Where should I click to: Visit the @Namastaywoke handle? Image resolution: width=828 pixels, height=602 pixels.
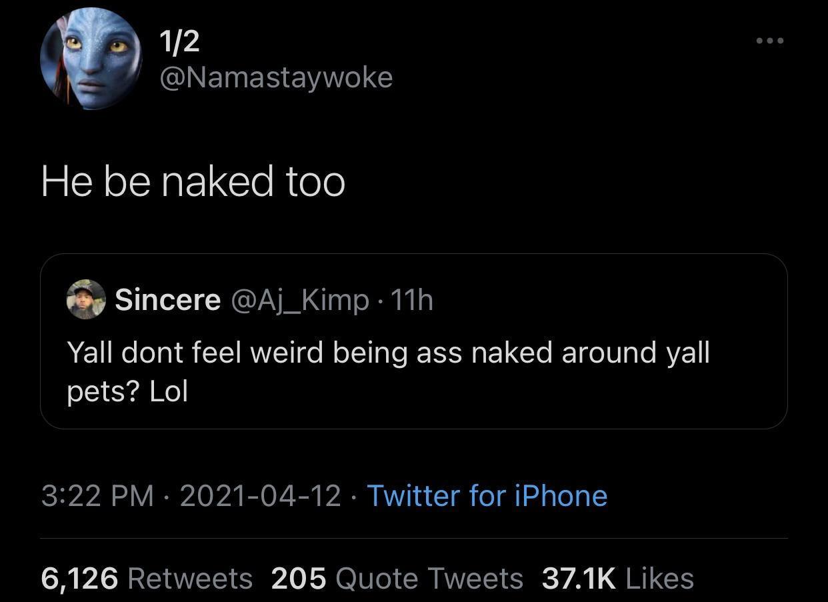tap(276, 77)
